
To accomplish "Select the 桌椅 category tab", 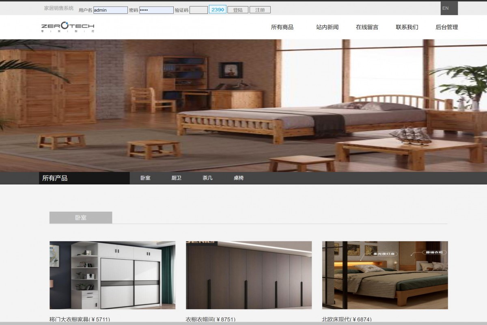I will click(239, 178).
